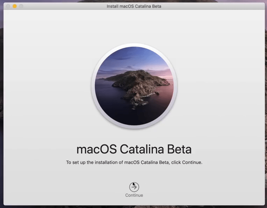This screenshot has height=208, width=267.
Task: Click the macOS Catalina island image
Action: [134, 86]
